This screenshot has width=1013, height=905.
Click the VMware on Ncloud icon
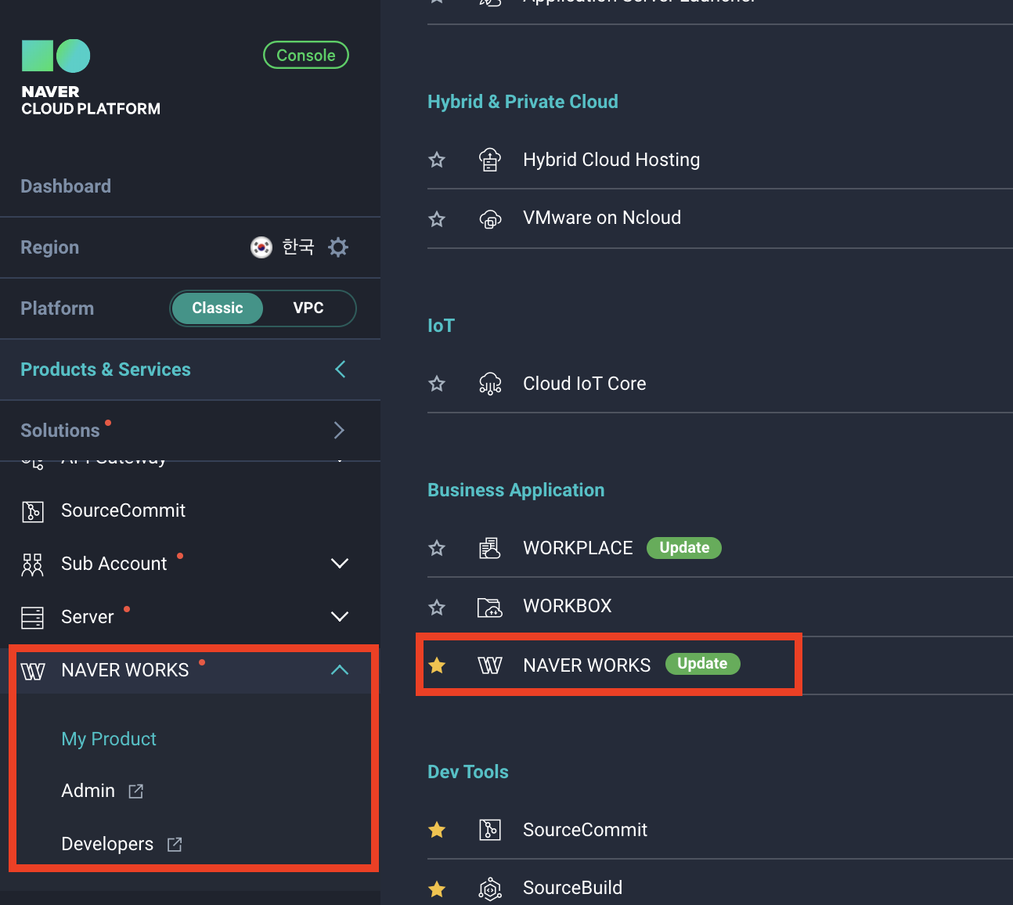point(490,218)
